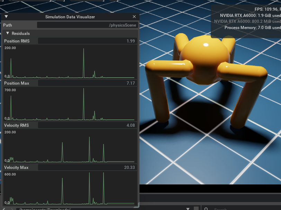Click the Path field showing /physicsScene
The image size is (281, 210).
(x=87, y=25)
